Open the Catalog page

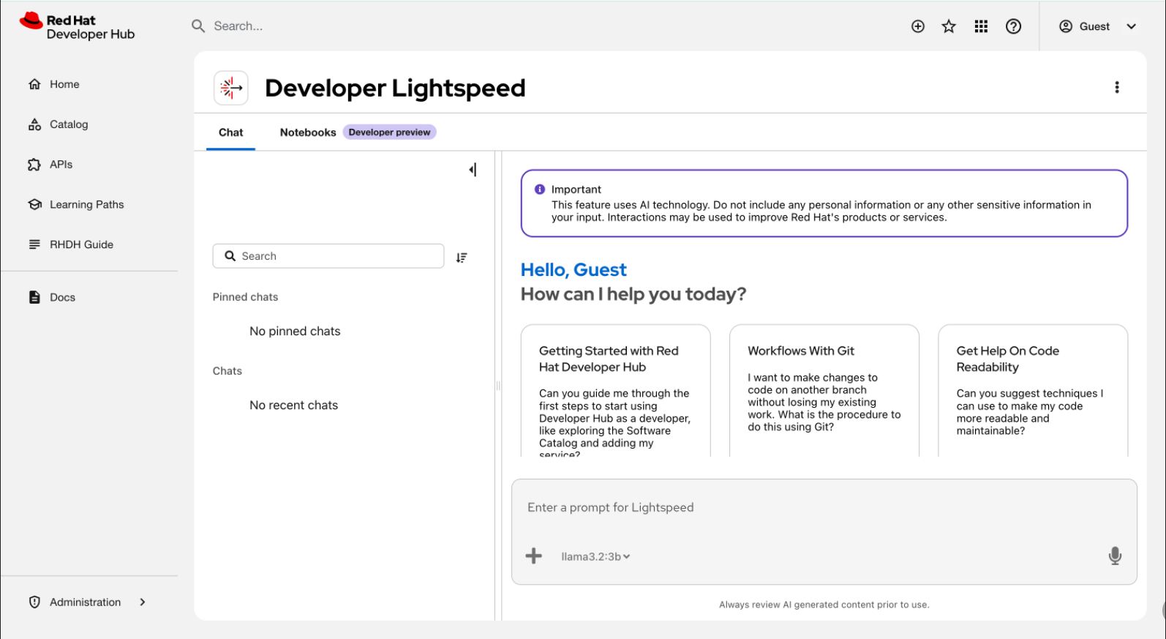(x=69, y=124)
